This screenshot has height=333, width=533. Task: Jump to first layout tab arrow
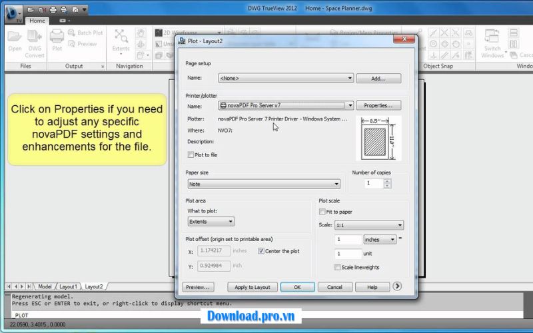coord(9,286)
